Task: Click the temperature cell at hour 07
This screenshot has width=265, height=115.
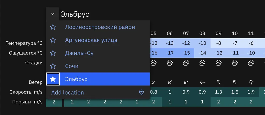Action: pyautogui.click(x=186, y=43)
